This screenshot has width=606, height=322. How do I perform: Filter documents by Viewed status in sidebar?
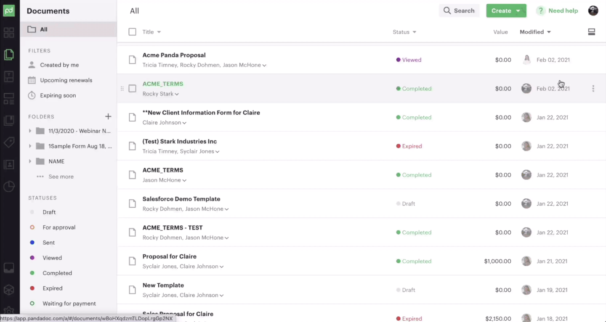52,258
